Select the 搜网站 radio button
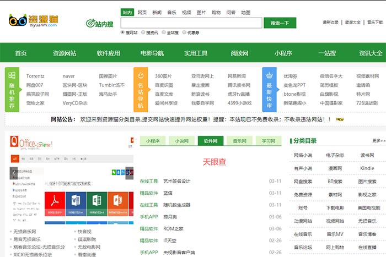 pyautogui.click(x=122, y=32)
